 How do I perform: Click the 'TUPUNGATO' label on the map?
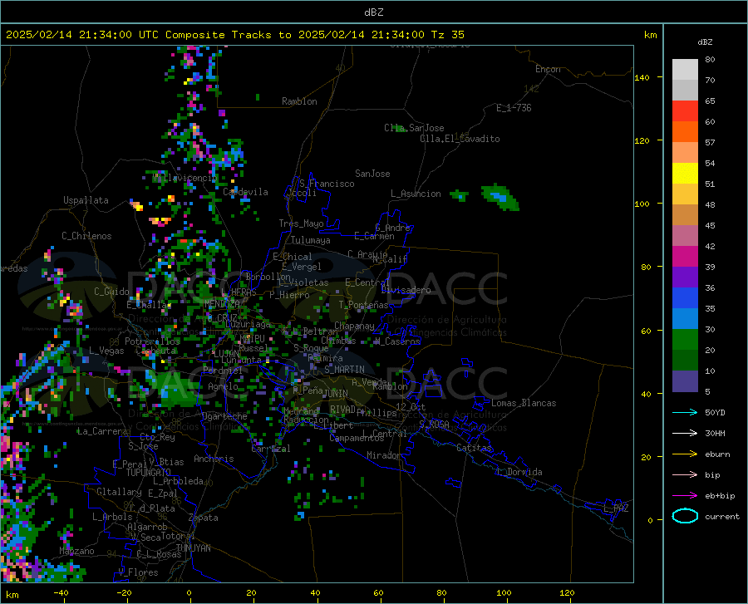[x=149, y=473]
